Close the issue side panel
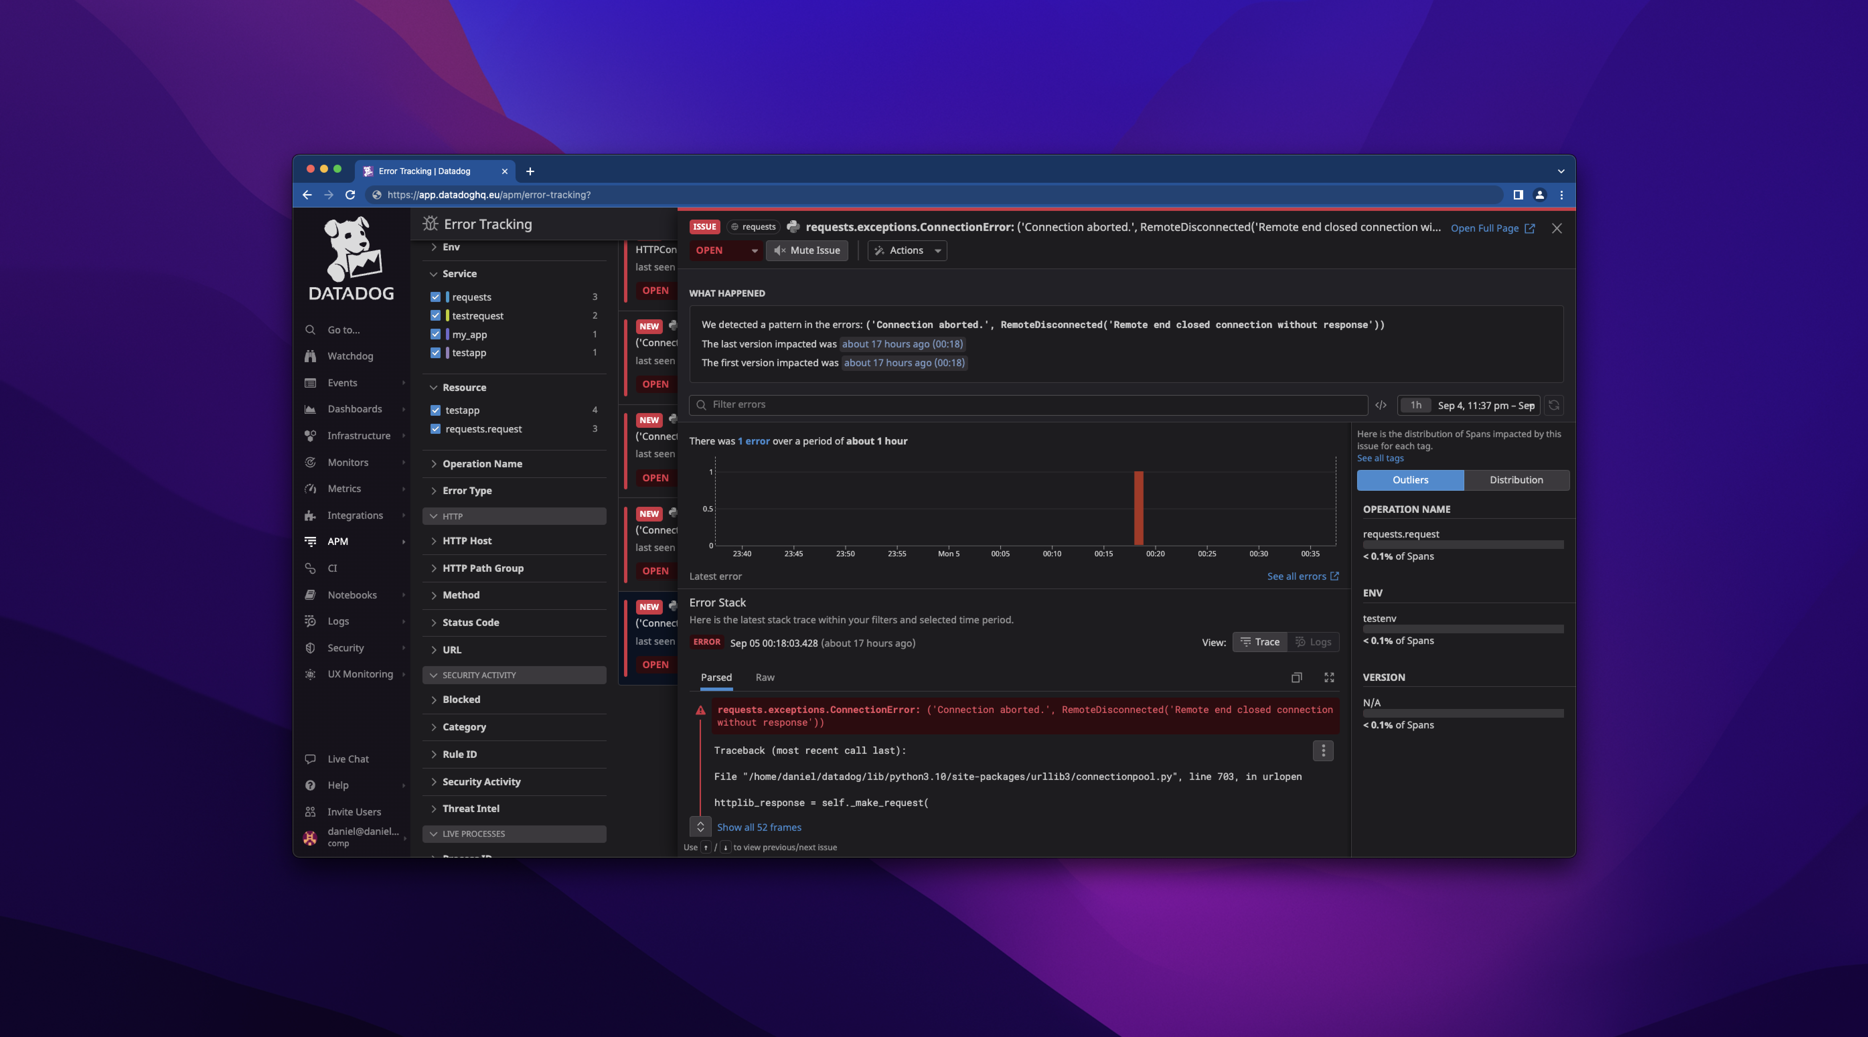Image resolution: width=1868 pixels, height=1037 pixels. click(x=1557, y=228)
